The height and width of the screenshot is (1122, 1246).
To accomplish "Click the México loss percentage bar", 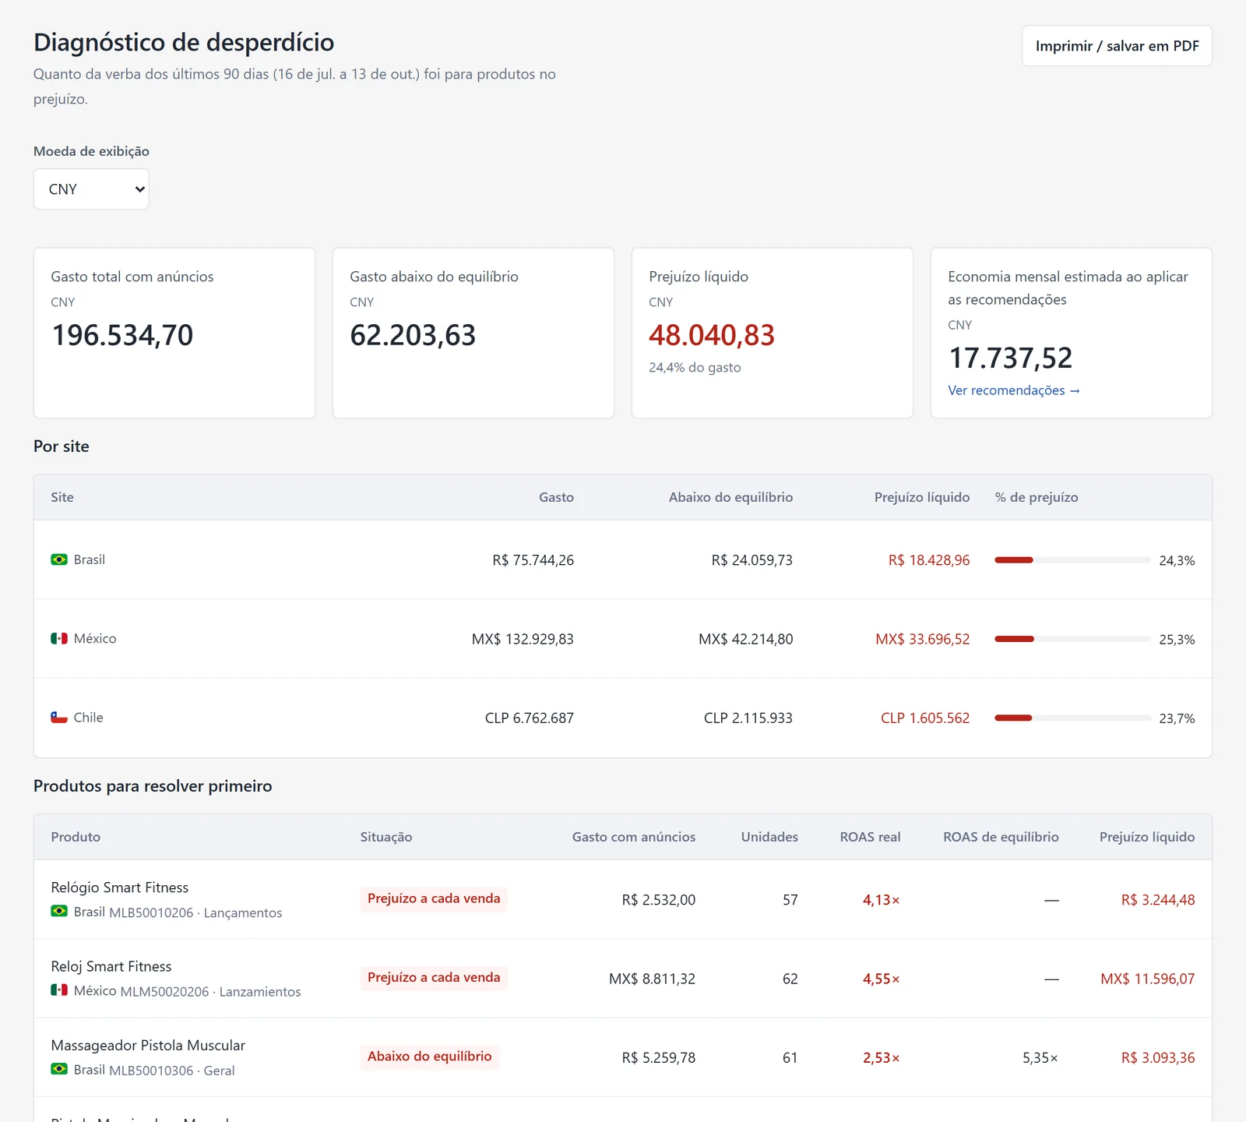I will click(1072, 639).
